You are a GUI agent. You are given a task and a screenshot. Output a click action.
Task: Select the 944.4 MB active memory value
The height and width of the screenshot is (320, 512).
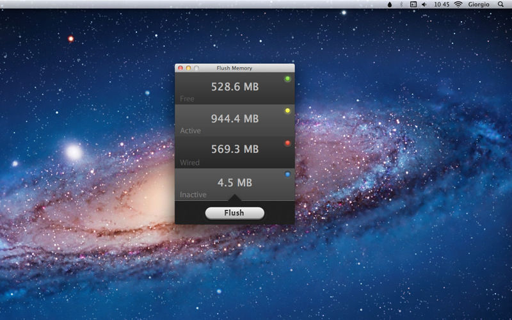tap(235, 118)
